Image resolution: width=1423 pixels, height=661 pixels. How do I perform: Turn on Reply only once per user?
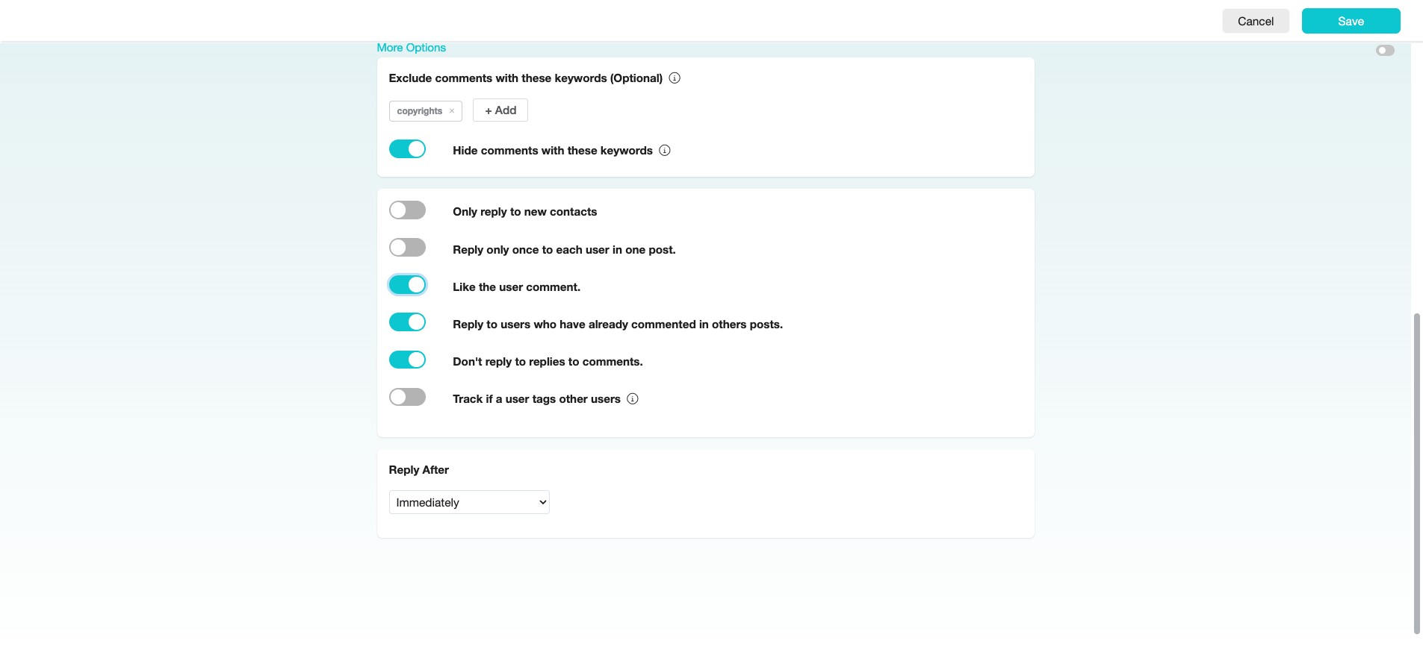407,248
